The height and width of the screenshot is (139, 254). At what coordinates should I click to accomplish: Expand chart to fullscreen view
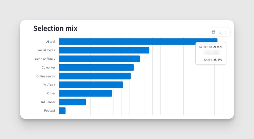[x=226, y=32]
